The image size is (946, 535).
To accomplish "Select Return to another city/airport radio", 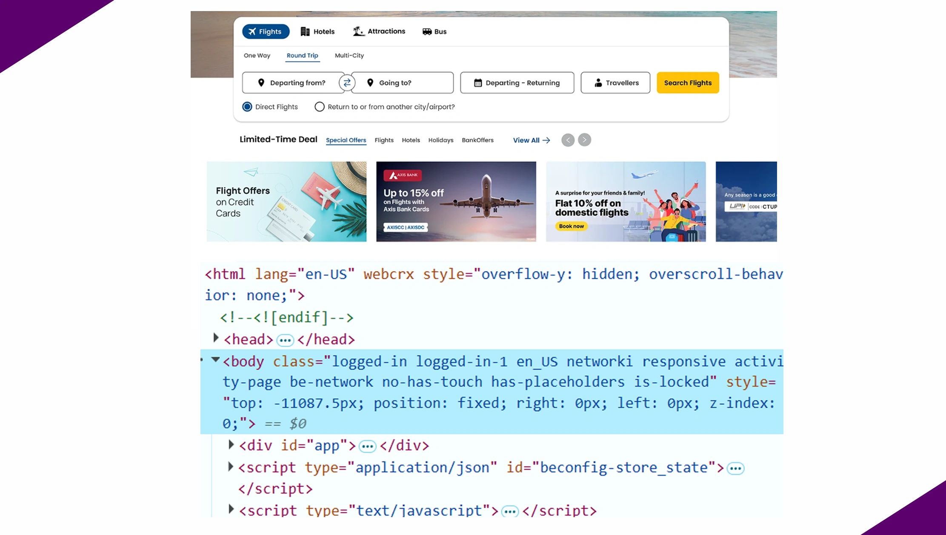I will pos(319,107).
